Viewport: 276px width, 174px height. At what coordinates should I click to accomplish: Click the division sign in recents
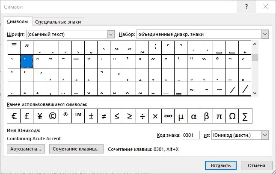click(x=142, y=116)
